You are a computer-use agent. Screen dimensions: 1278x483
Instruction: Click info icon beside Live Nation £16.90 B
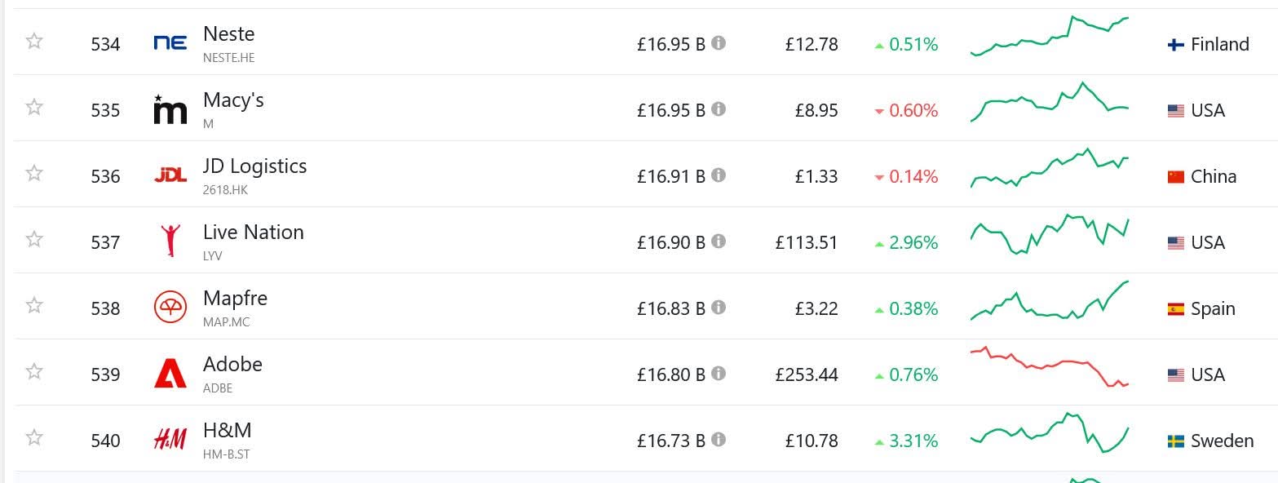pyautogui.click(x=718, y=241)
